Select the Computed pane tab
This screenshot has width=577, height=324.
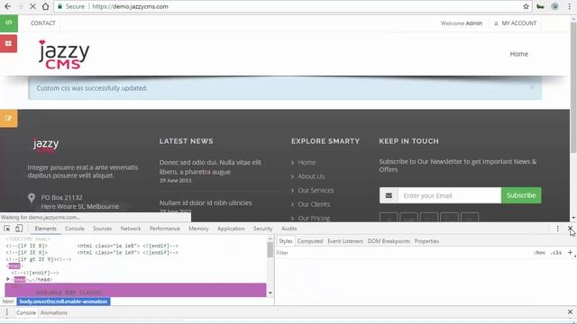click(310, 241)
